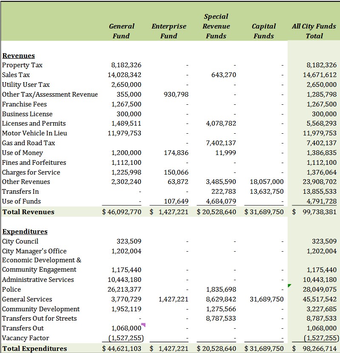This screenshot has height=353, width=340.
Task: Click Transfers In Capital Funds value 13,632,750
Action: pyautogui.click(x=266, y=192)
